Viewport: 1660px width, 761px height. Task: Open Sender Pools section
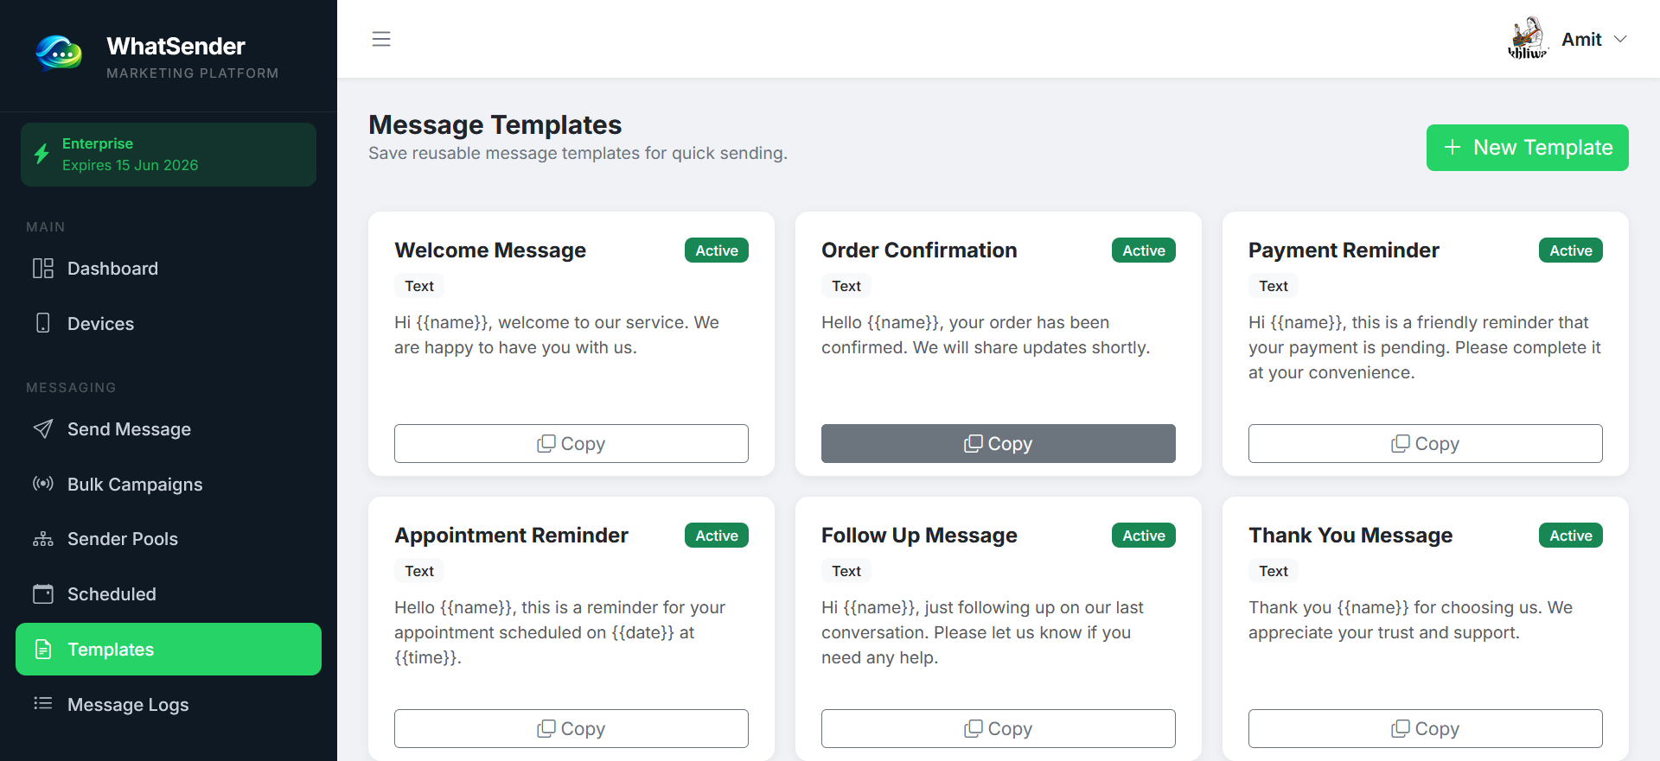(x=169, y=539)
